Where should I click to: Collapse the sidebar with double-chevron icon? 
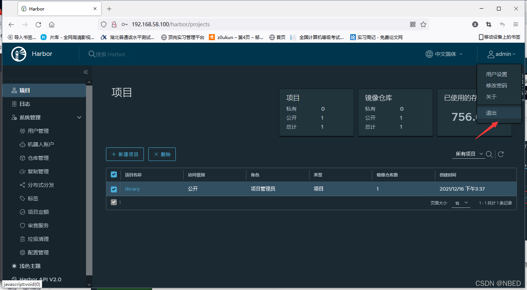pyautogui.click(x=86, y=72)
